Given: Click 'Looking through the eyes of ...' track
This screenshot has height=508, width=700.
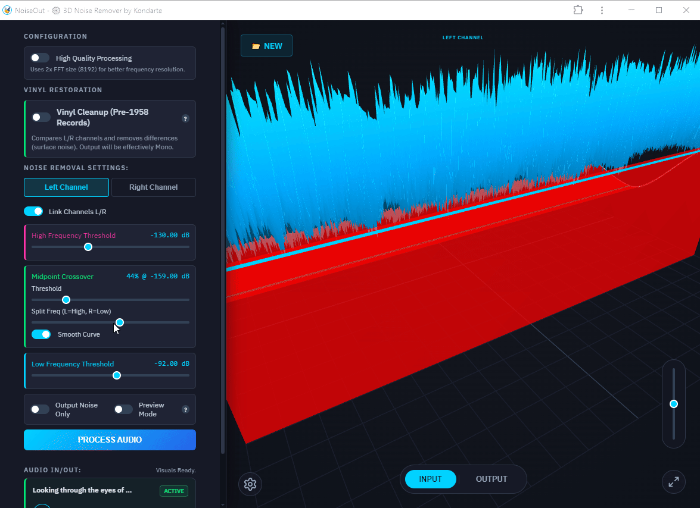Looking at the screenshot, I should pos(82,490).
